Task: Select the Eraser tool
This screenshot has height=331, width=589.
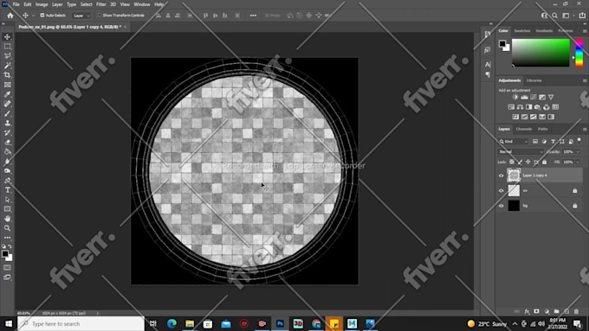Action: (7, 142)
